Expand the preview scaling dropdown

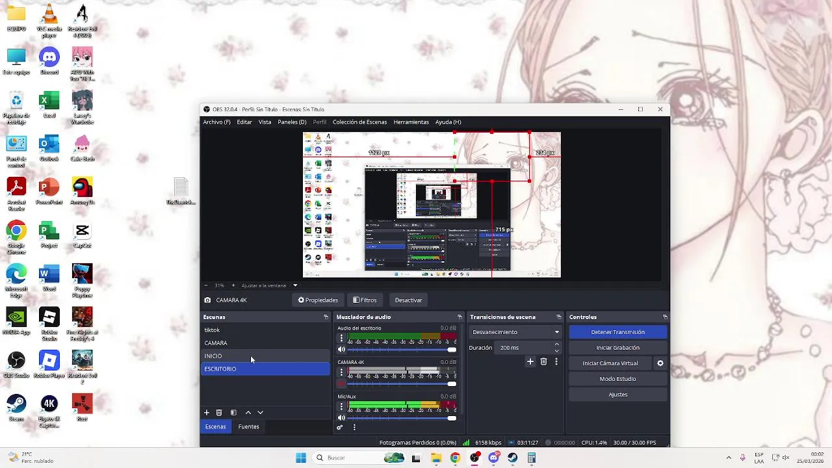click(x=295, y=285)
